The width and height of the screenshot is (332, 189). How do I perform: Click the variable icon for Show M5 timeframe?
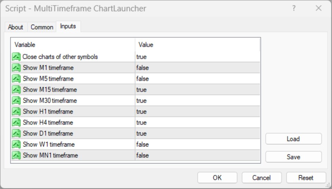[16, 79]
